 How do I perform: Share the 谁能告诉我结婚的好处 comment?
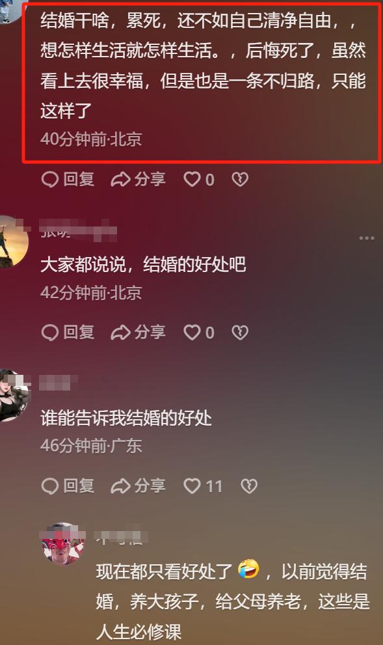coord(138,486)
